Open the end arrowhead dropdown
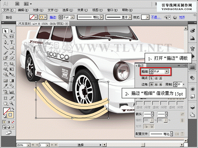 tap(166, 114)
